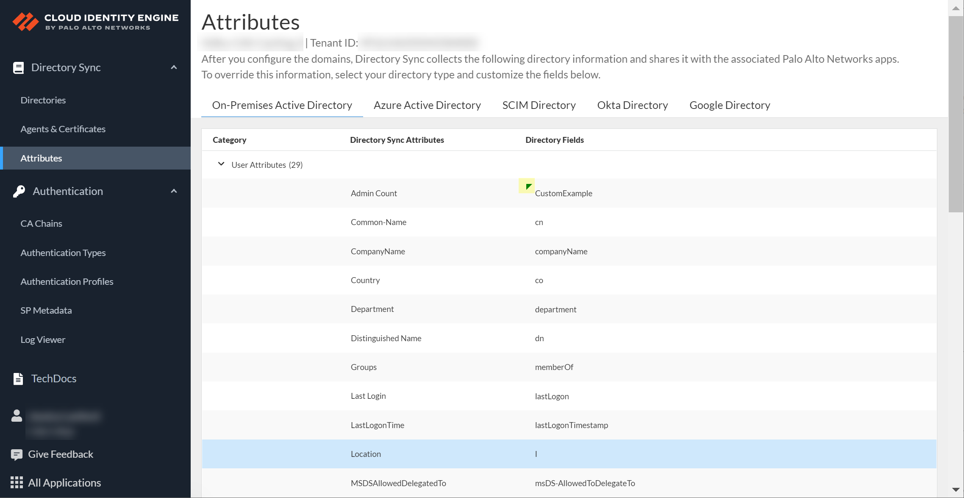Select the Location attribute row
The height and width of the screenshot is (498, 964).
tap(366, 454)
